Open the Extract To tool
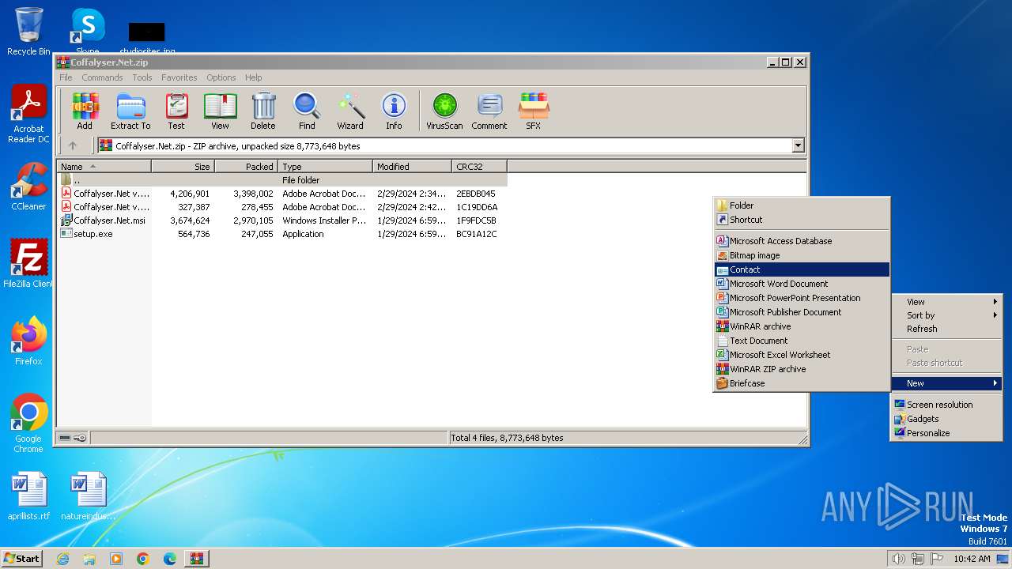 click(130, 111)
